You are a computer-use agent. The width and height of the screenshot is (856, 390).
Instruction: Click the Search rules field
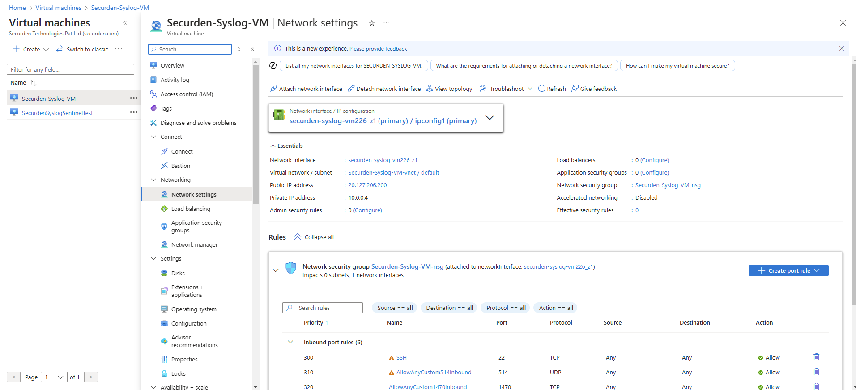323,308
